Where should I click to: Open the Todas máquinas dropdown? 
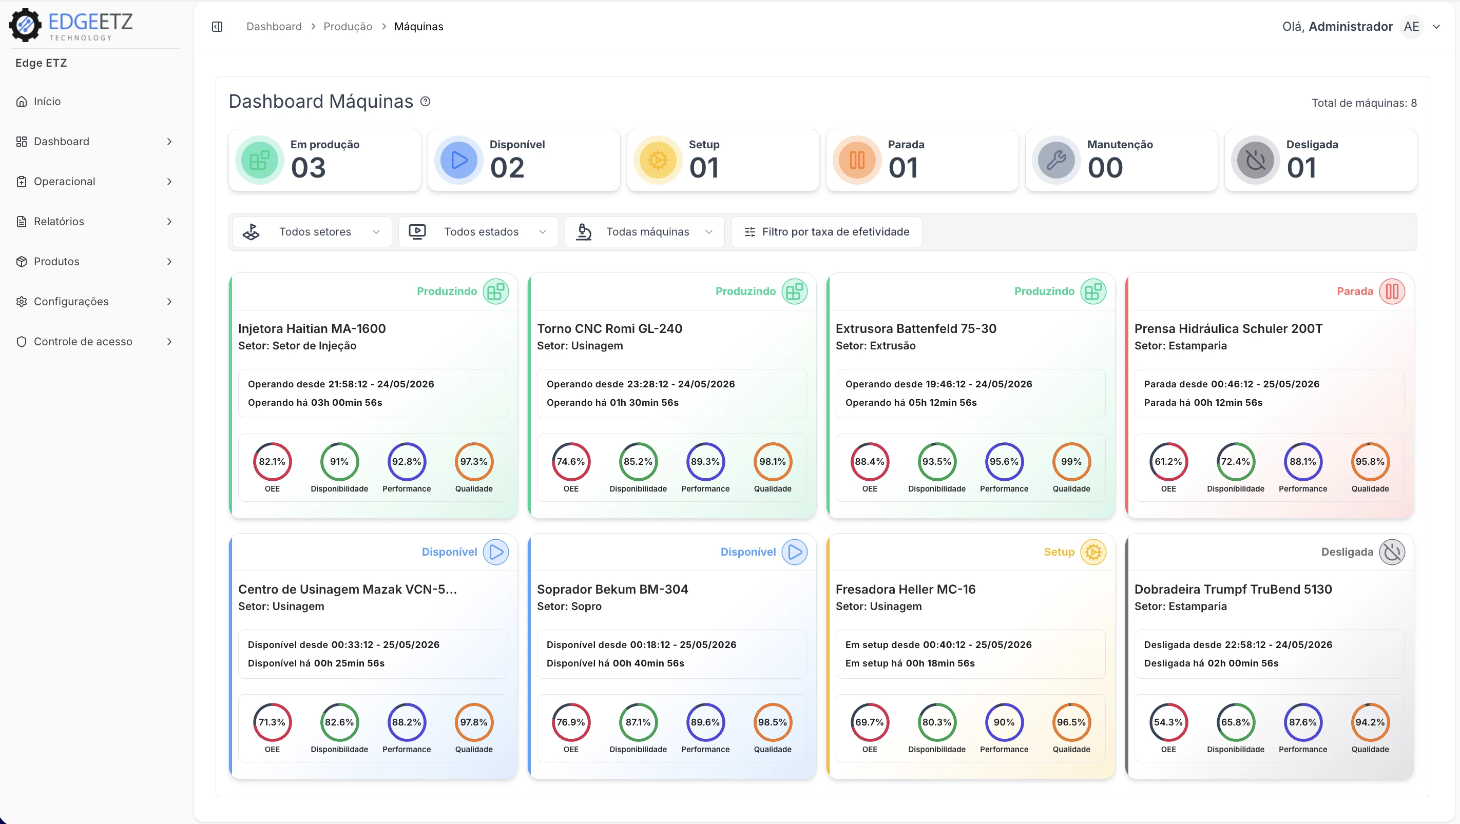tap(644, 232)
